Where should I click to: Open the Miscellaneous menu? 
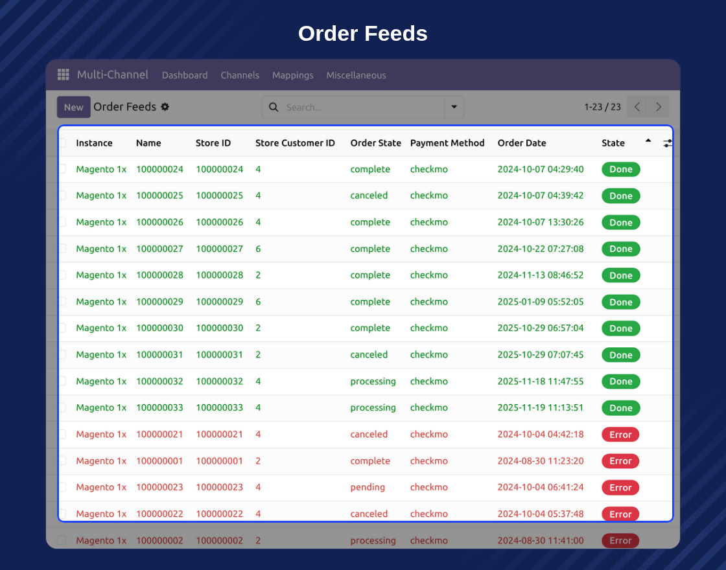point(356,75)
